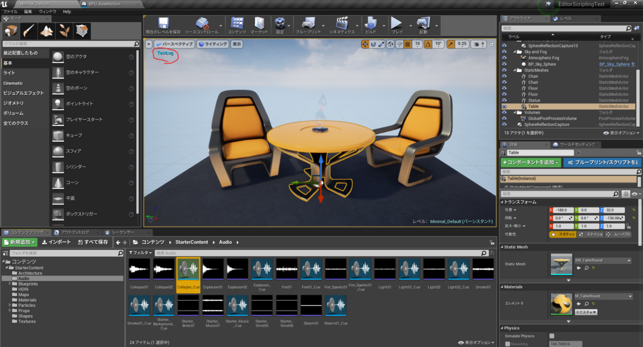
Task: Open Static Mesh SM_TableRound dropdown
Action: click(603, 260)
